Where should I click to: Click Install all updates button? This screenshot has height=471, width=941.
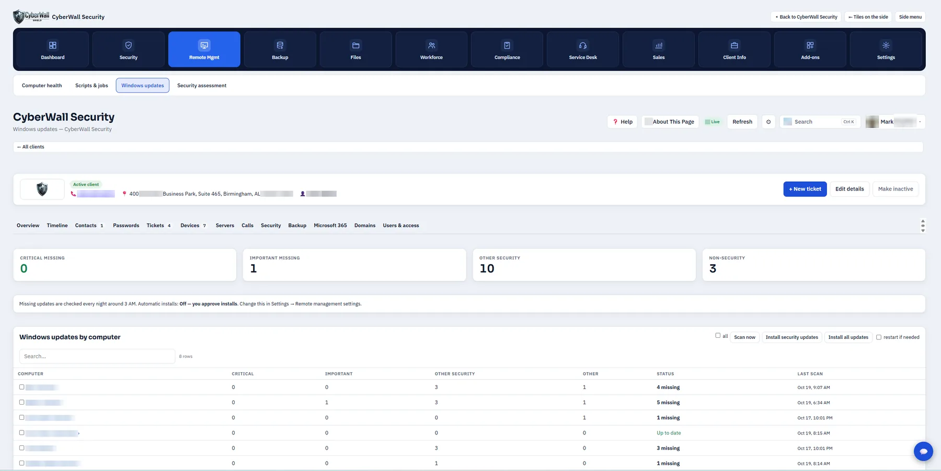[x=848, y=337]
